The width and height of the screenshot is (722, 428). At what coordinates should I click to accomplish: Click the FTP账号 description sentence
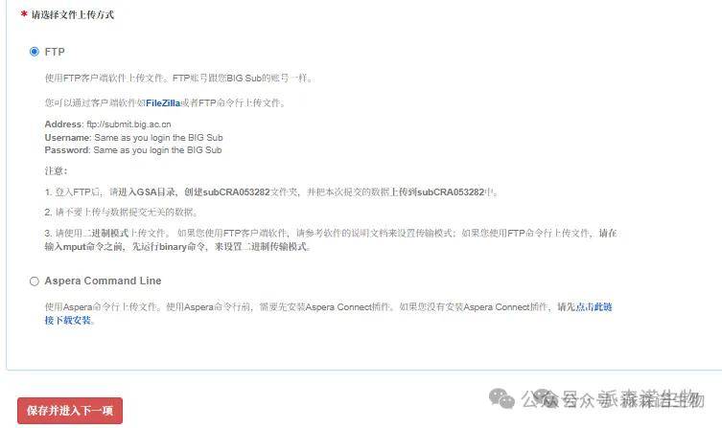pyautogui.click(x=244, y=79)
